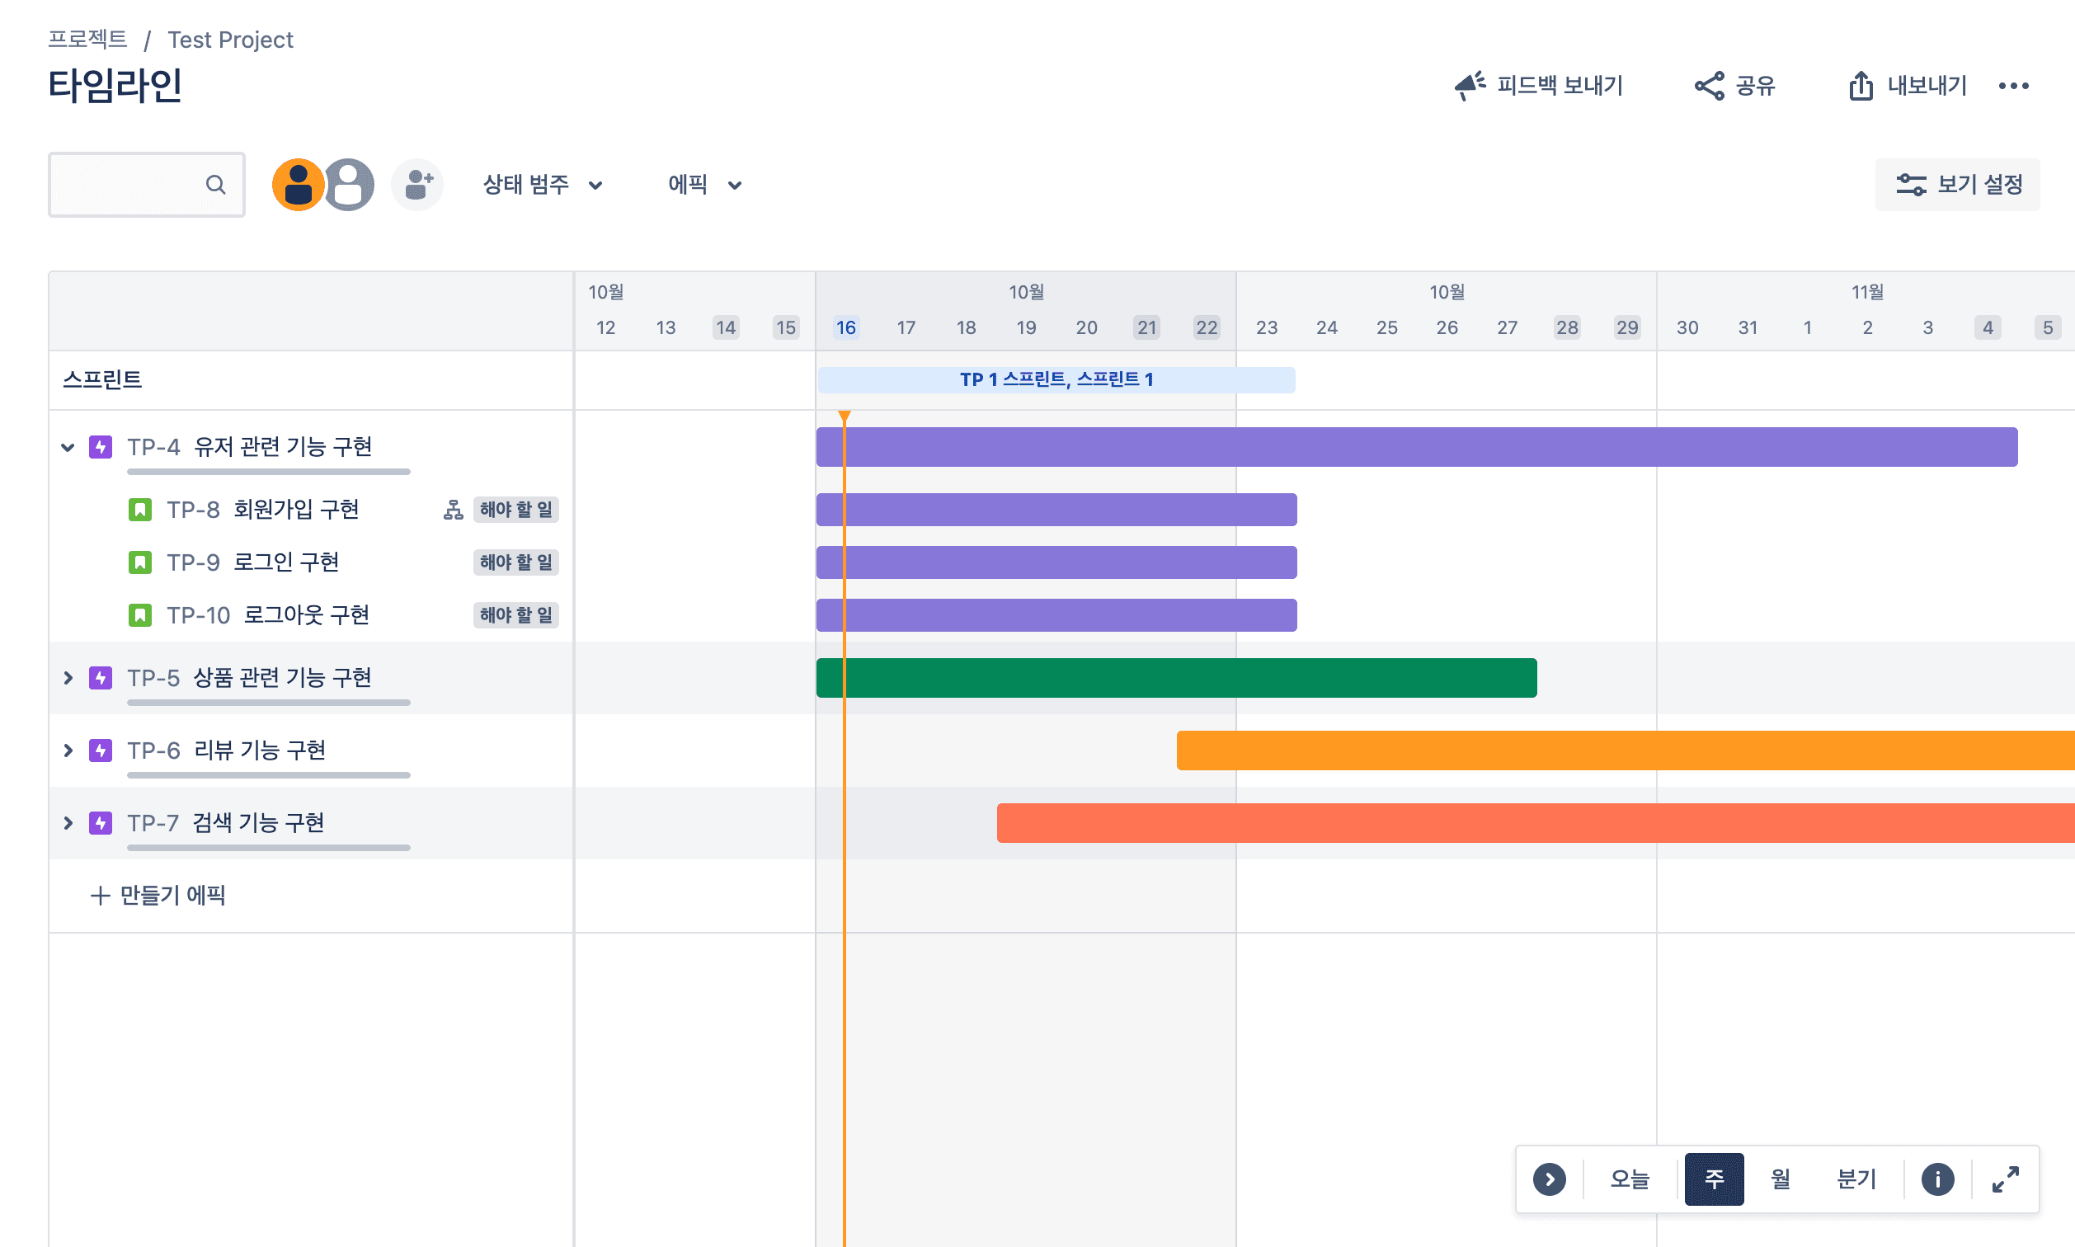Click the export icon for 내보내기
This screenshot has width=2075, height=1247.
point(1861,86)
